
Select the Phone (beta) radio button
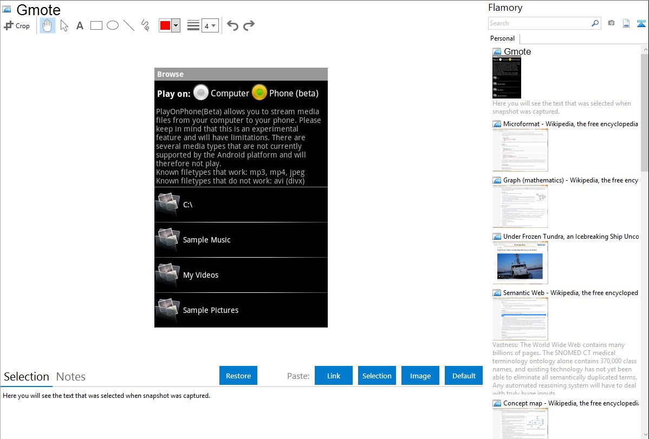pos(259,93)
